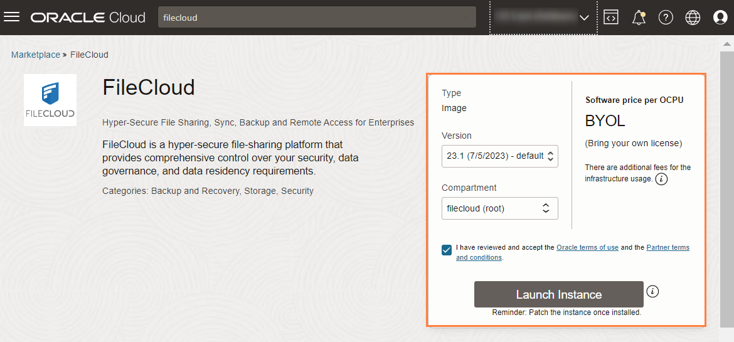Open Cloud Shell developer tools icon
This screenshot has width=734, height=342.
click(x=611, y=18)
